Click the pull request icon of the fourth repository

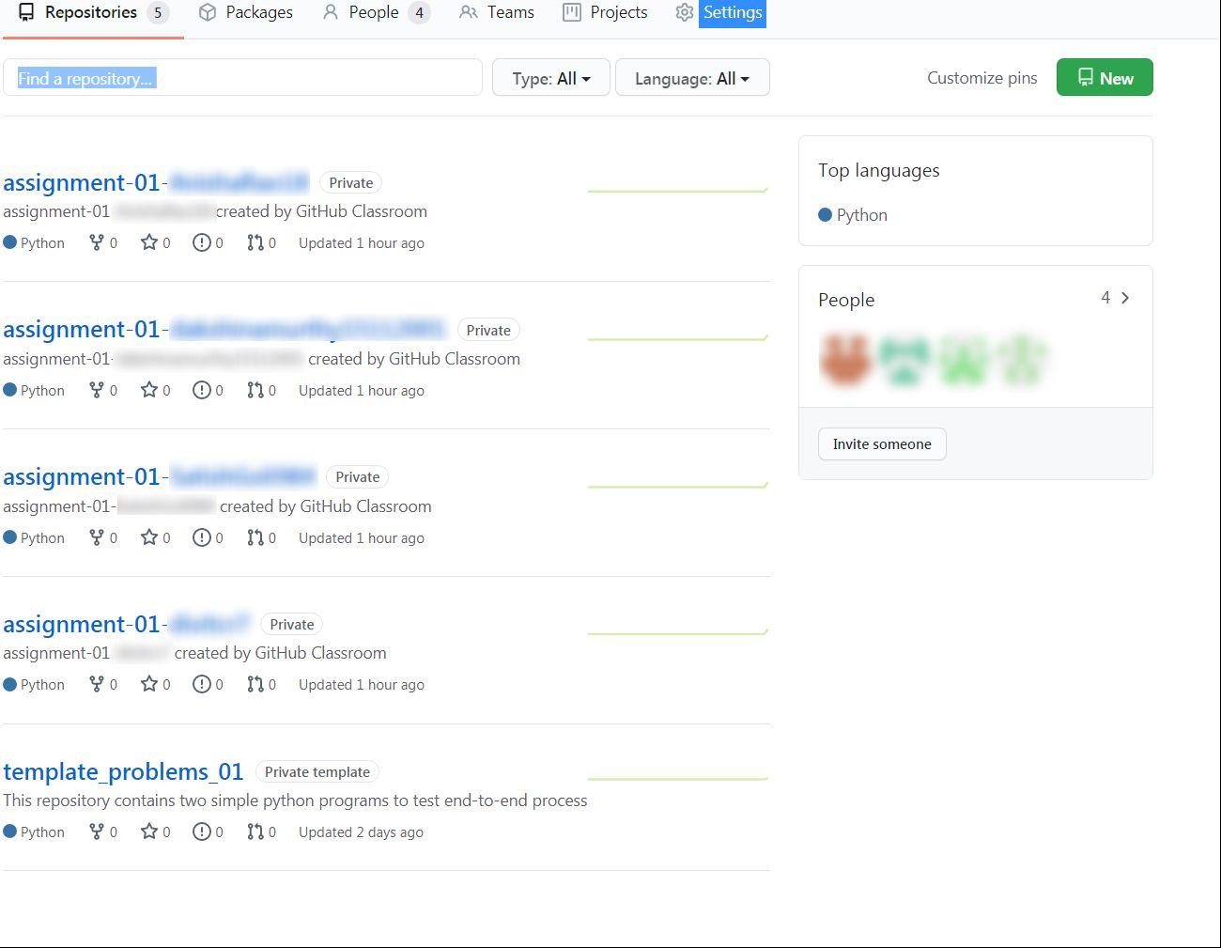coord(255,684)
